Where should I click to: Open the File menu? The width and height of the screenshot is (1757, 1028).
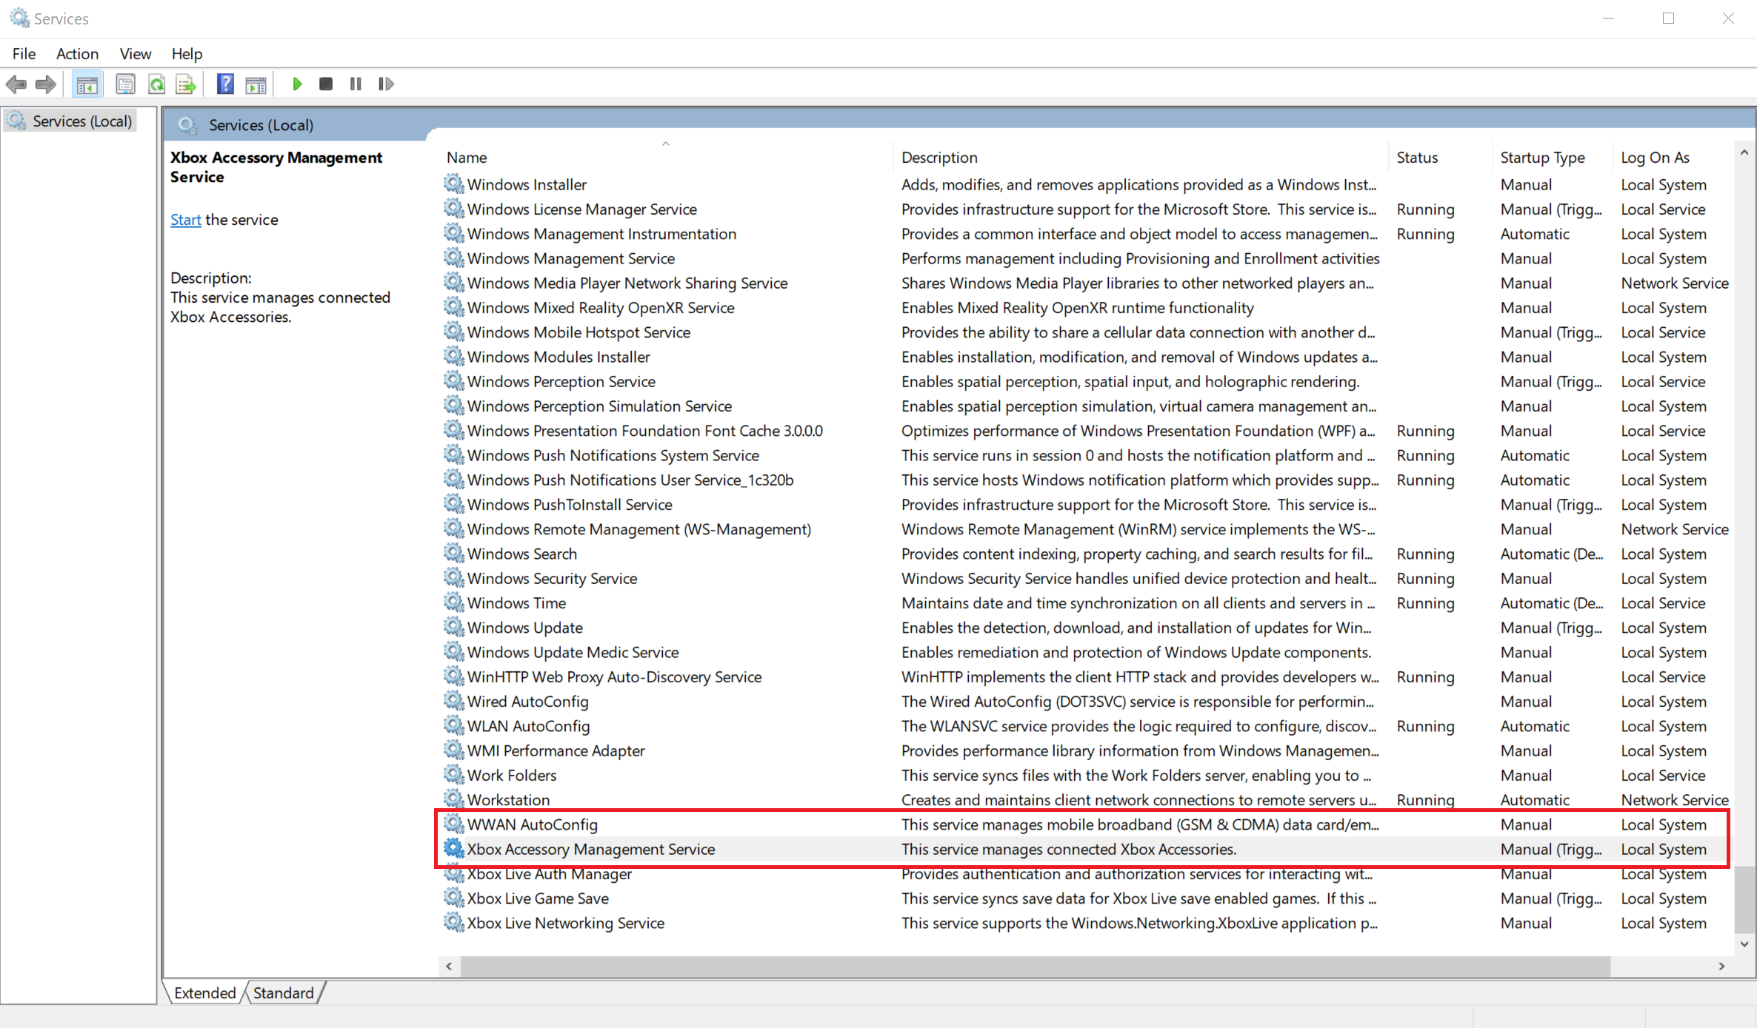(x=24, y=53)
